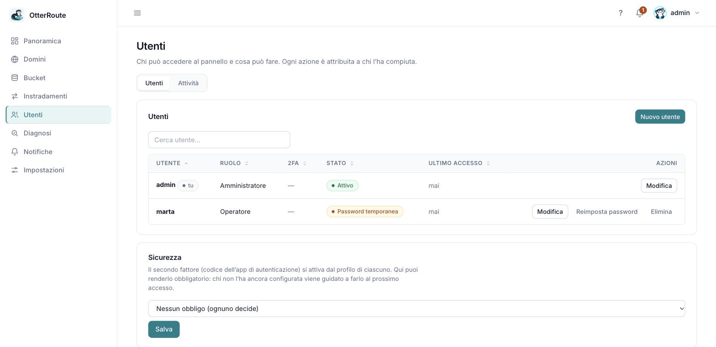
Task: Sort table by Utente column arrow
Action: coord(186,163)
